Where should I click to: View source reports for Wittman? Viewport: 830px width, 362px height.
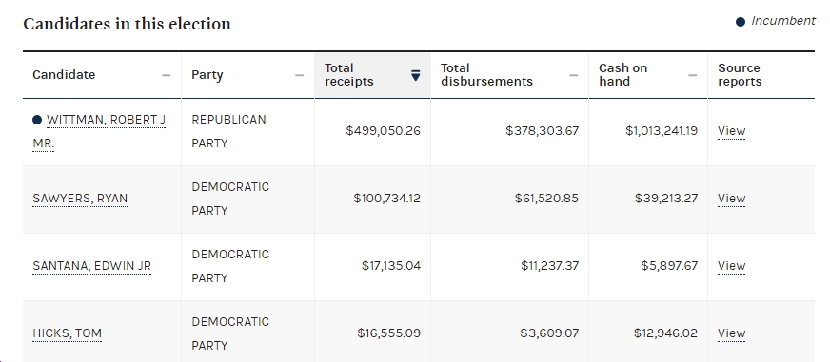click(732, 131)
